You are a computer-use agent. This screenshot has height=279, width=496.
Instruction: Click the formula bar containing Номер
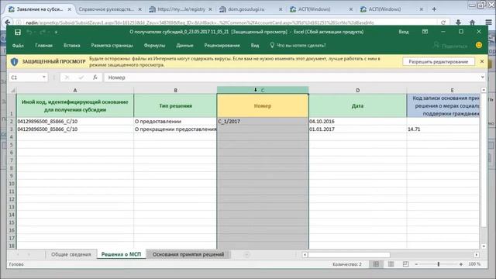291,77
